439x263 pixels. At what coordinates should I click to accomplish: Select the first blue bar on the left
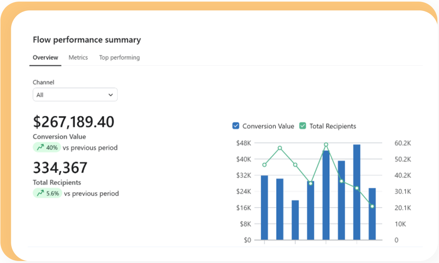(264, 208)
